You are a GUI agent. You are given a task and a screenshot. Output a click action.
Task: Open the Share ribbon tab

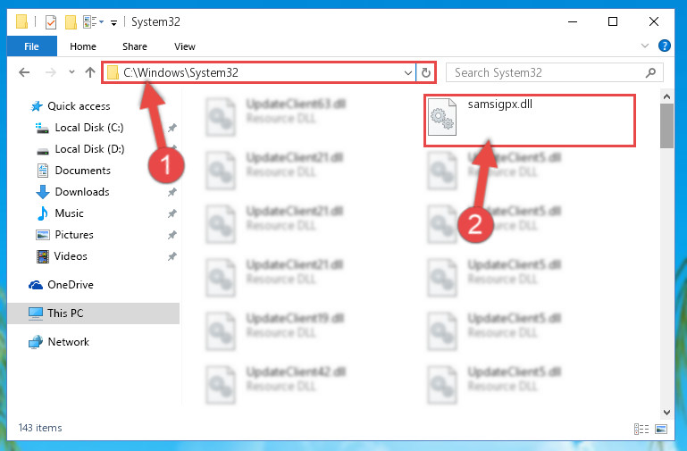point(135,46)
